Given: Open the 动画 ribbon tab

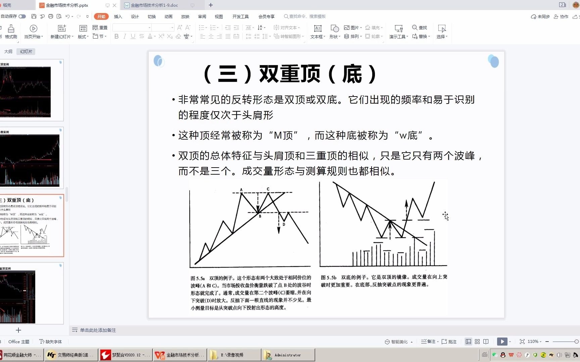Looking at the screenshot, I should (168, 16).
